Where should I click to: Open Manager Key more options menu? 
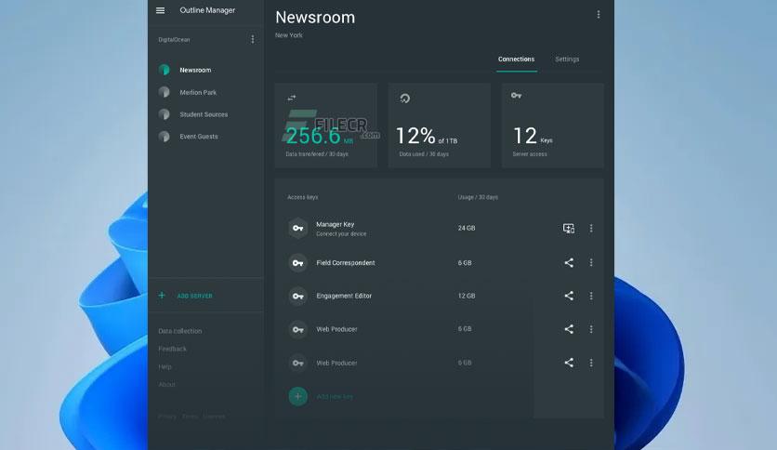point(591,228)
